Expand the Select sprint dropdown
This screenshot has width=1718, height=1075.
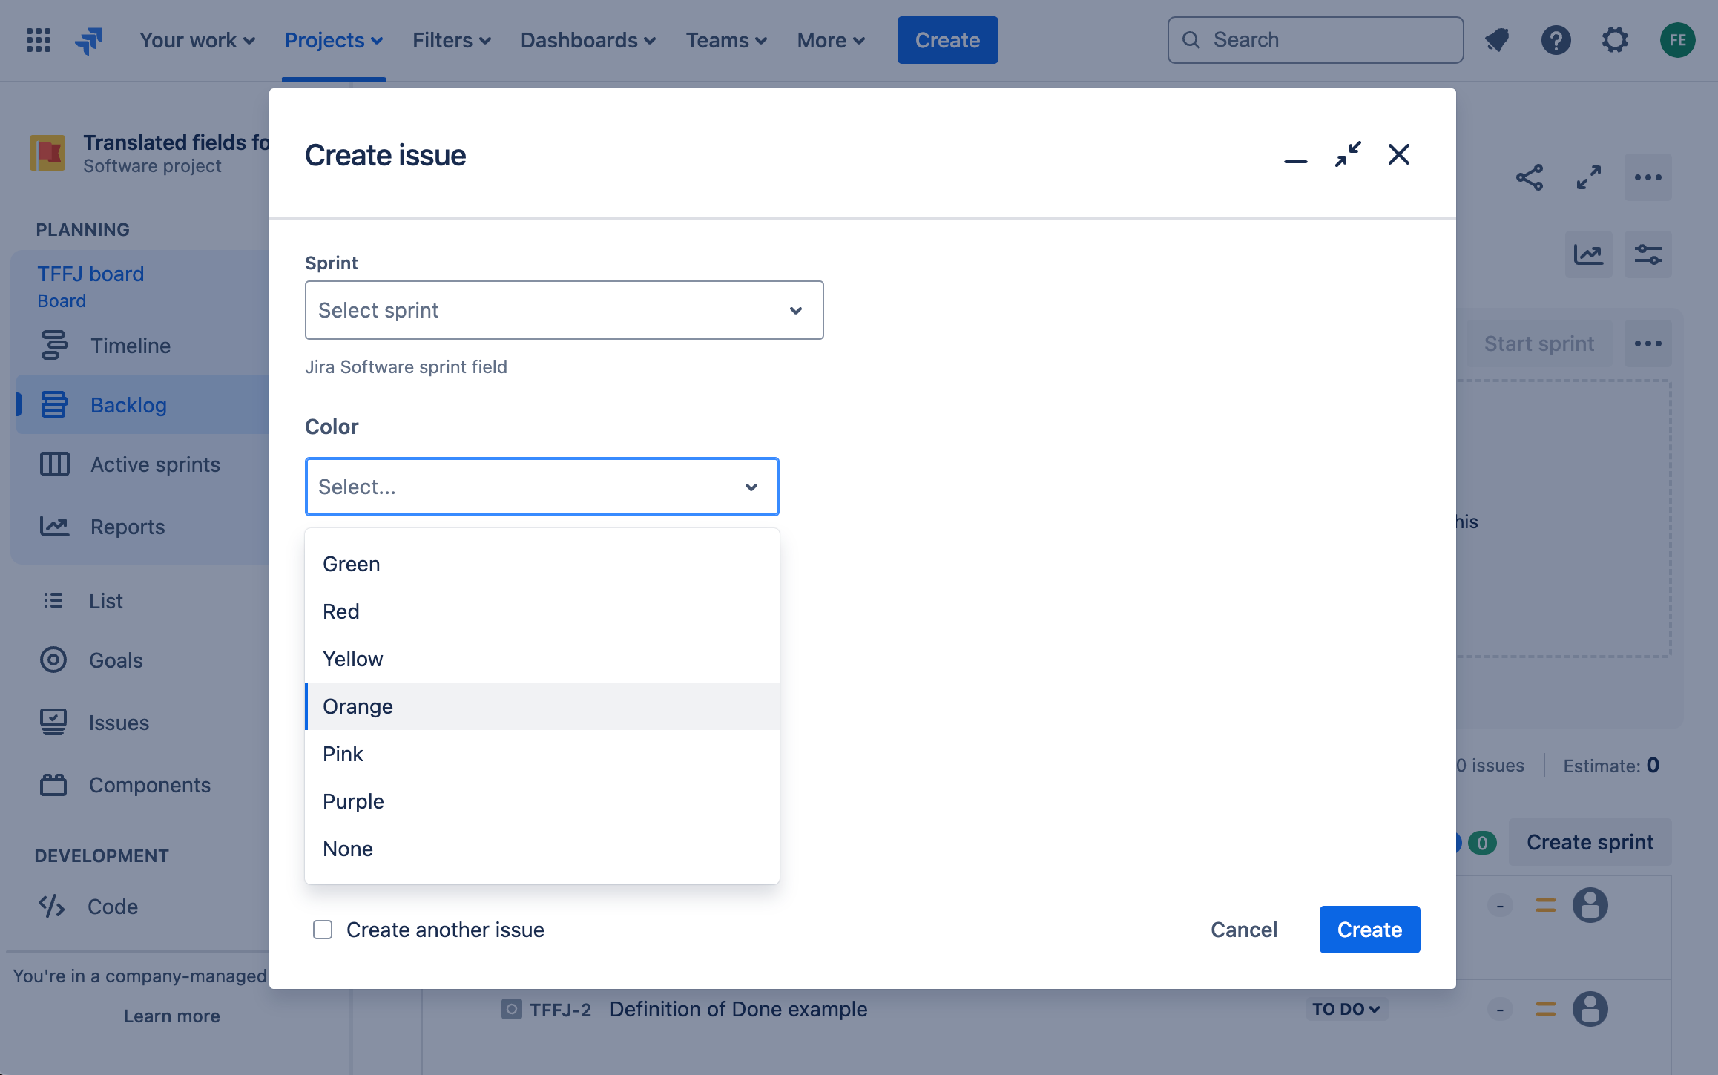(564, 310)
